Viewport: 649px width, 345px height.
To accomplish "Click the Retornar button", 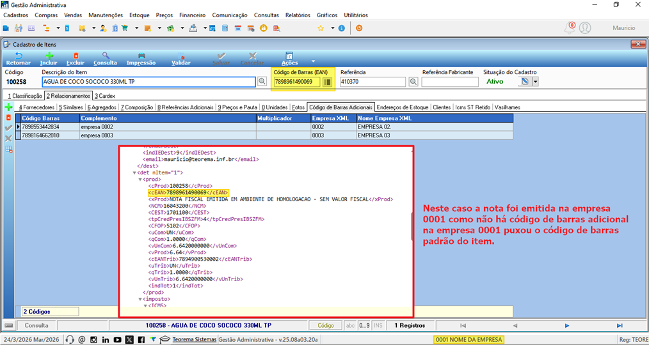I will coord(18,59).
